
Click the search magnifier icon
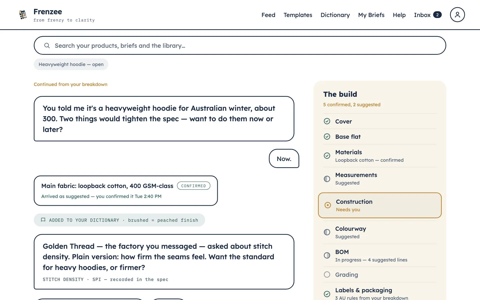47,45
